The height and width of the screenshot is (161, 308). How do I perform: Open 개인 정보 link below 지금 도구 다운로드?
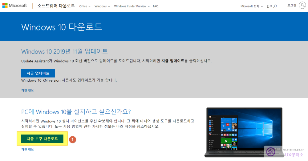27,149
